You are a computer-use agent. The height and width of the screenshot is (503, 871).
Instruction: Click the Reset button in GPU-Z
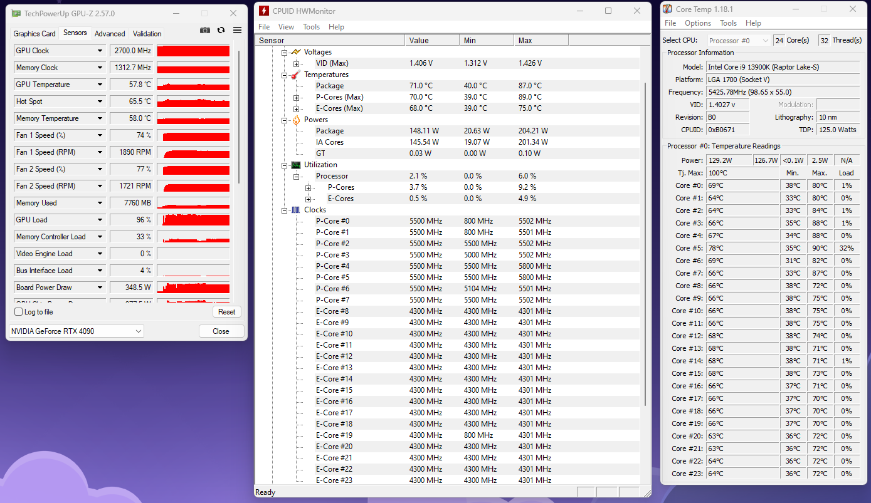227,312
